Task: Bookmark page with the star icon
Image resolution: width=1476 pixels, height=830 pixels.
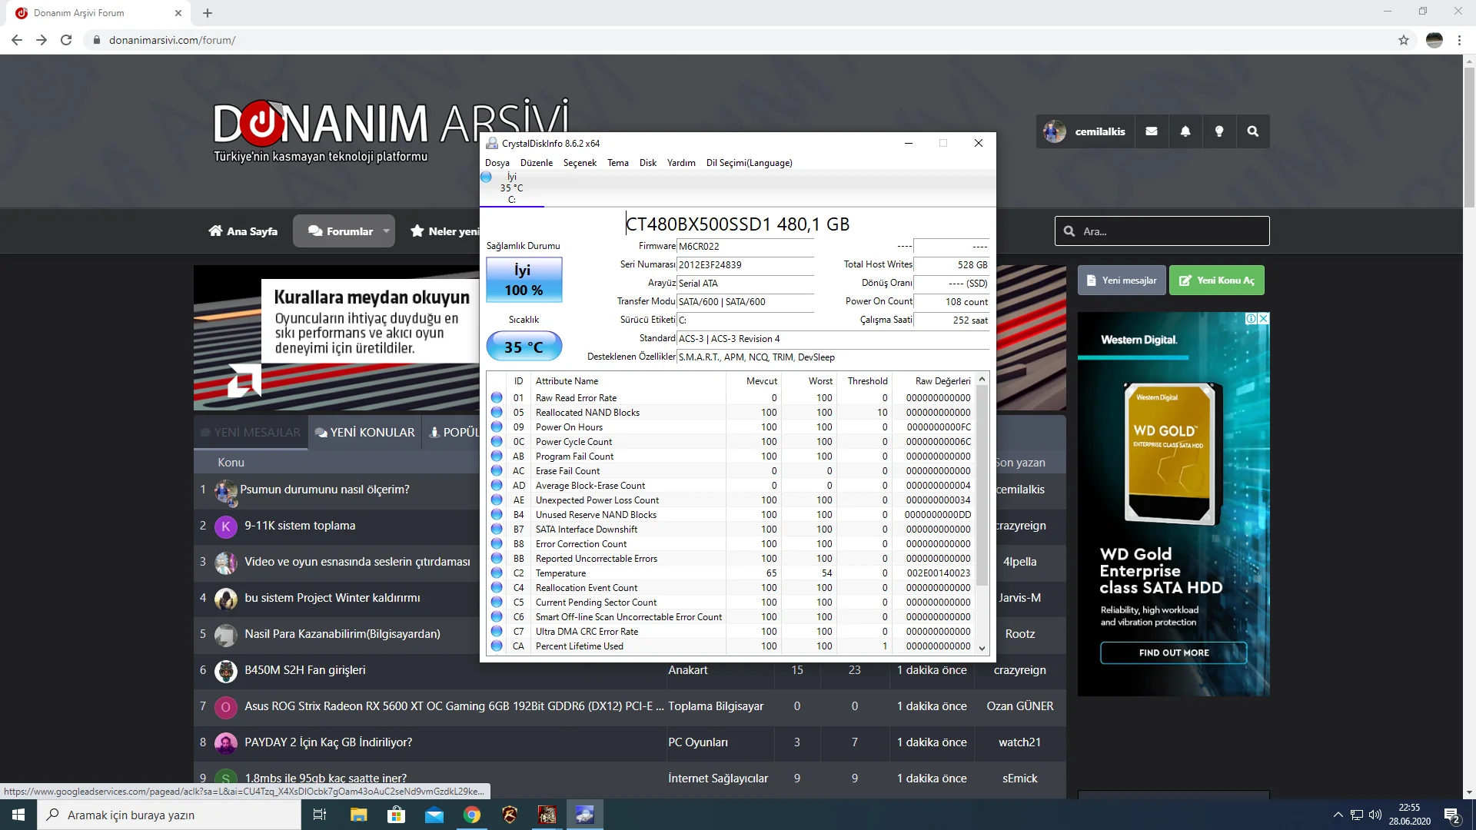Action: pos(1403,40)
